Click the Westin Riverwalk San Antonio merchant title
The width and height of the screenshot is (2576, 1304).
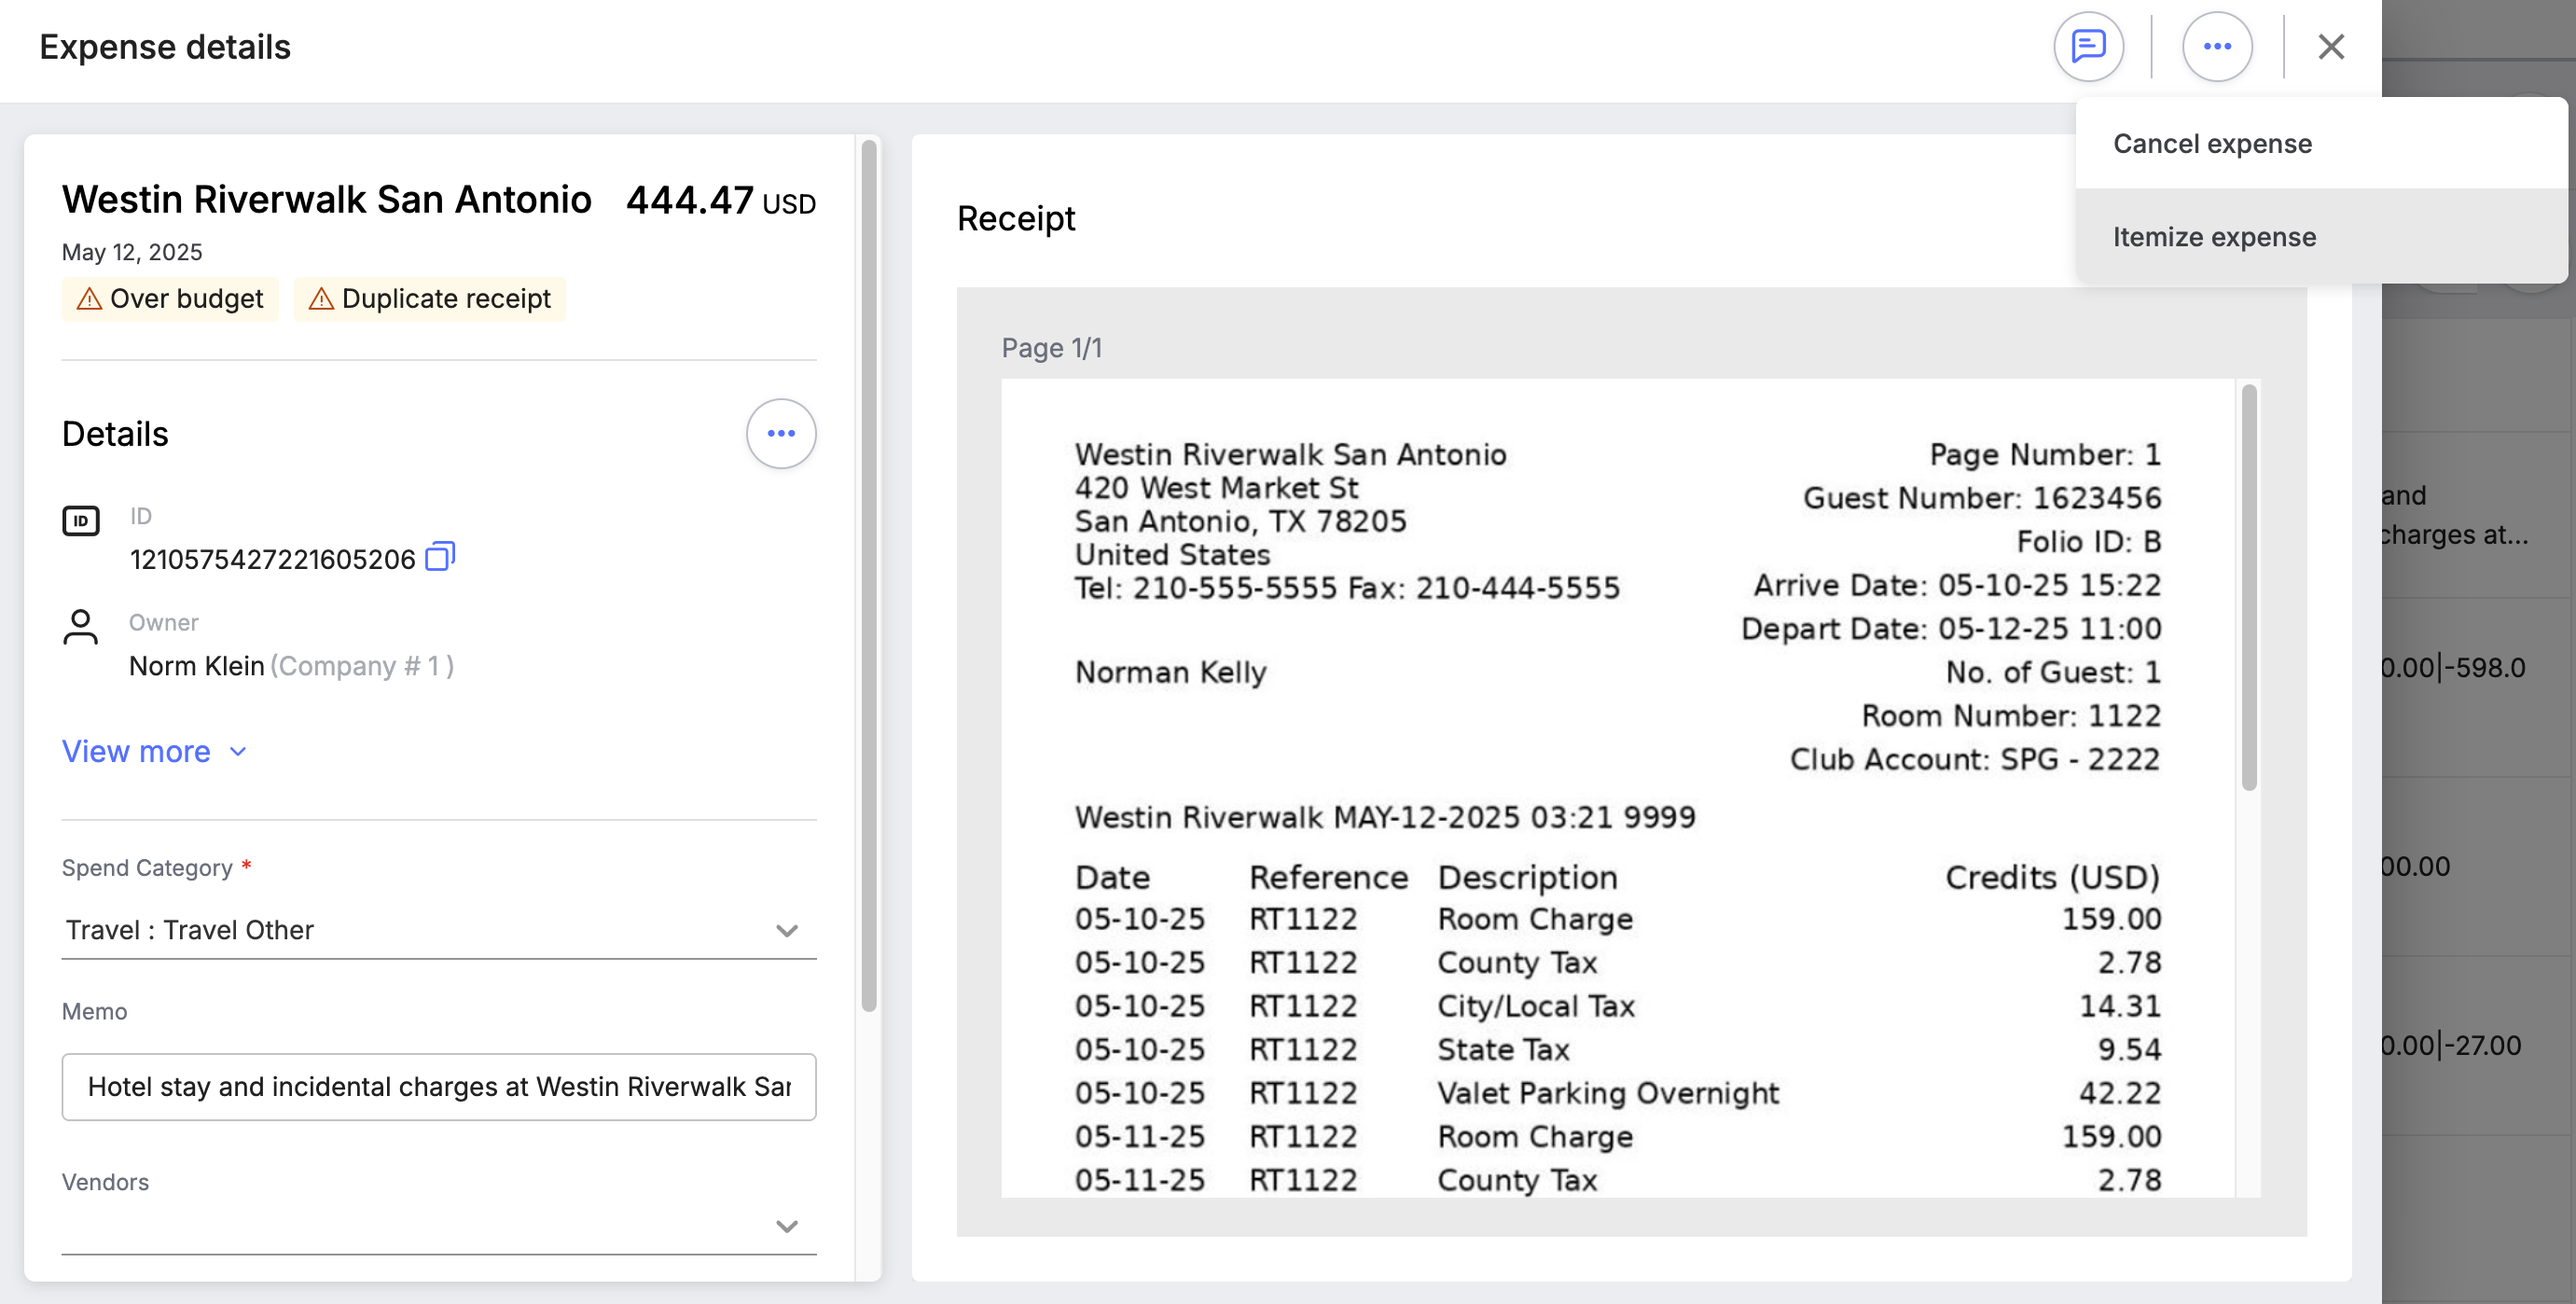pyautogui.click(x=327, y=199)
